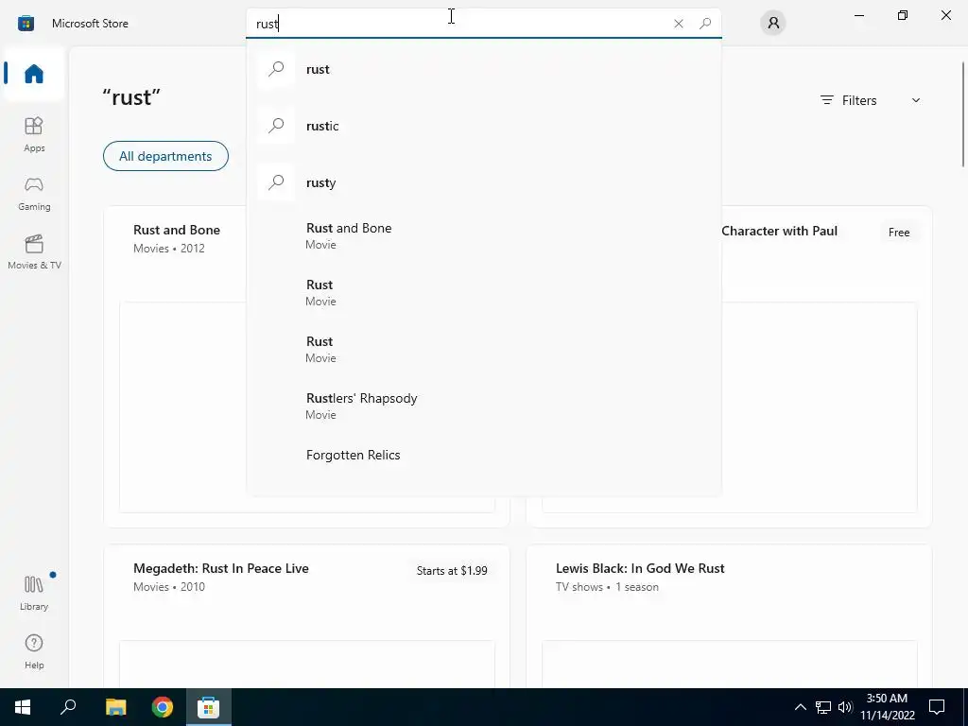Click the vertical scrollbar on the right

(963, 114)
